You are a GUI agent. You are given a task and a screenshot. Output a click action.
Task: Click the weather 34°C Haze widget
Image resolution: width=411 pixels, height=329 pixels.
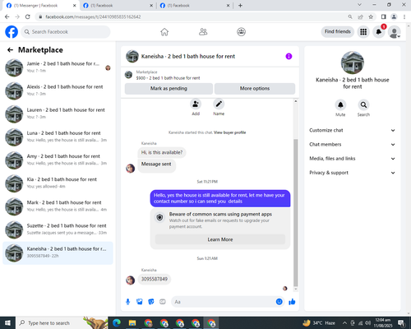point(319,323)
